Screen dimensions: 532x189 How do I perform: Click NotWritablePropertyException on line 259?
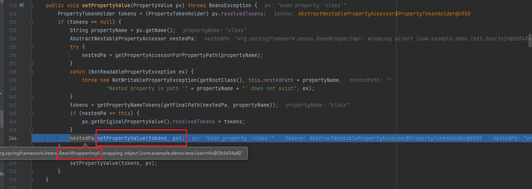[x=154, y=80]
